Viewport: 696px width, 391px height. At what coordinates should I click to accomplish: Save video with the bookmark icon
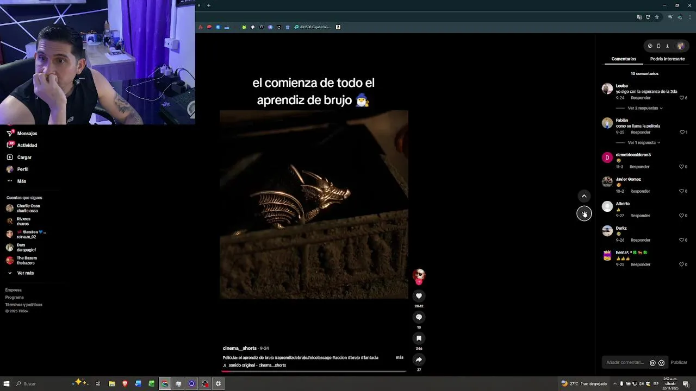click(419, 338)
